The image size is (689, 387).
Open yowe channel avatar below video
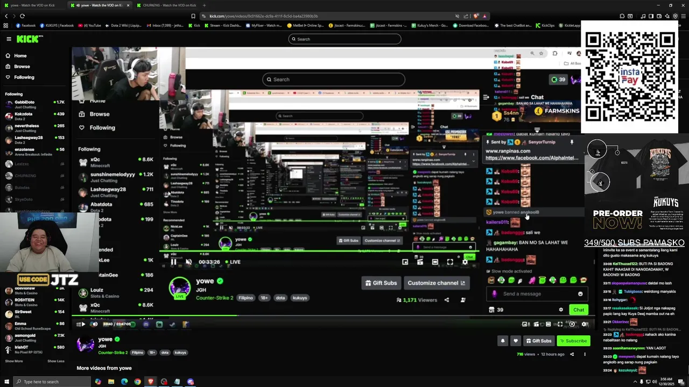86,345
